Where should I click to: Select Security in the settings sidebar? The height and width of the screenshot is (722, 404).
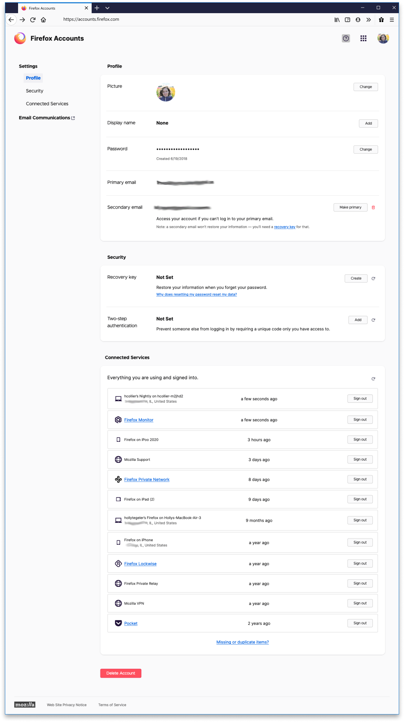pyautogui.click(x=34, y=91)
